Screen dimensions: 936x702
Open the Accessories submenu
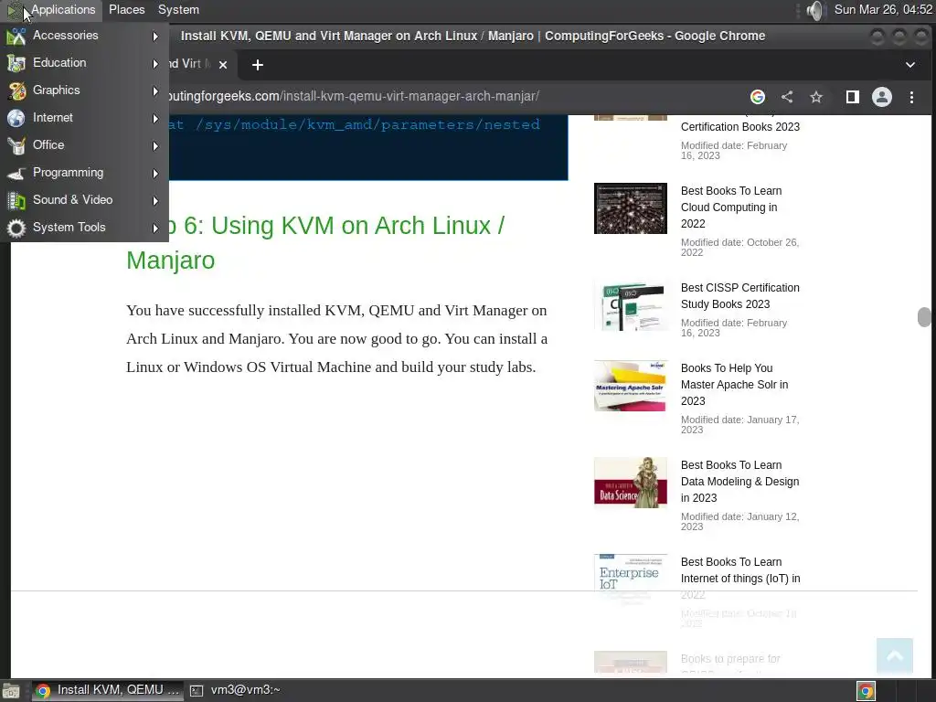point(84,36)
